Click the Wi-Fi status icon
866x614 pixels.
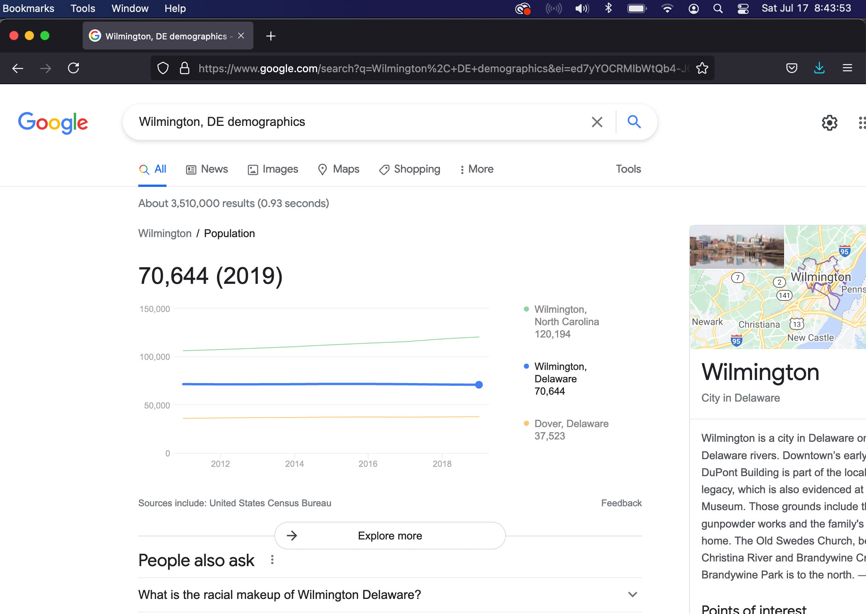pyautogui.click(x=667, y=8)
